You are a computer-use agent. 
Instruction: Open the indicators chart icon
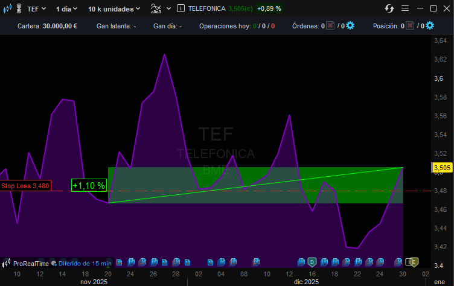[156, 8]
